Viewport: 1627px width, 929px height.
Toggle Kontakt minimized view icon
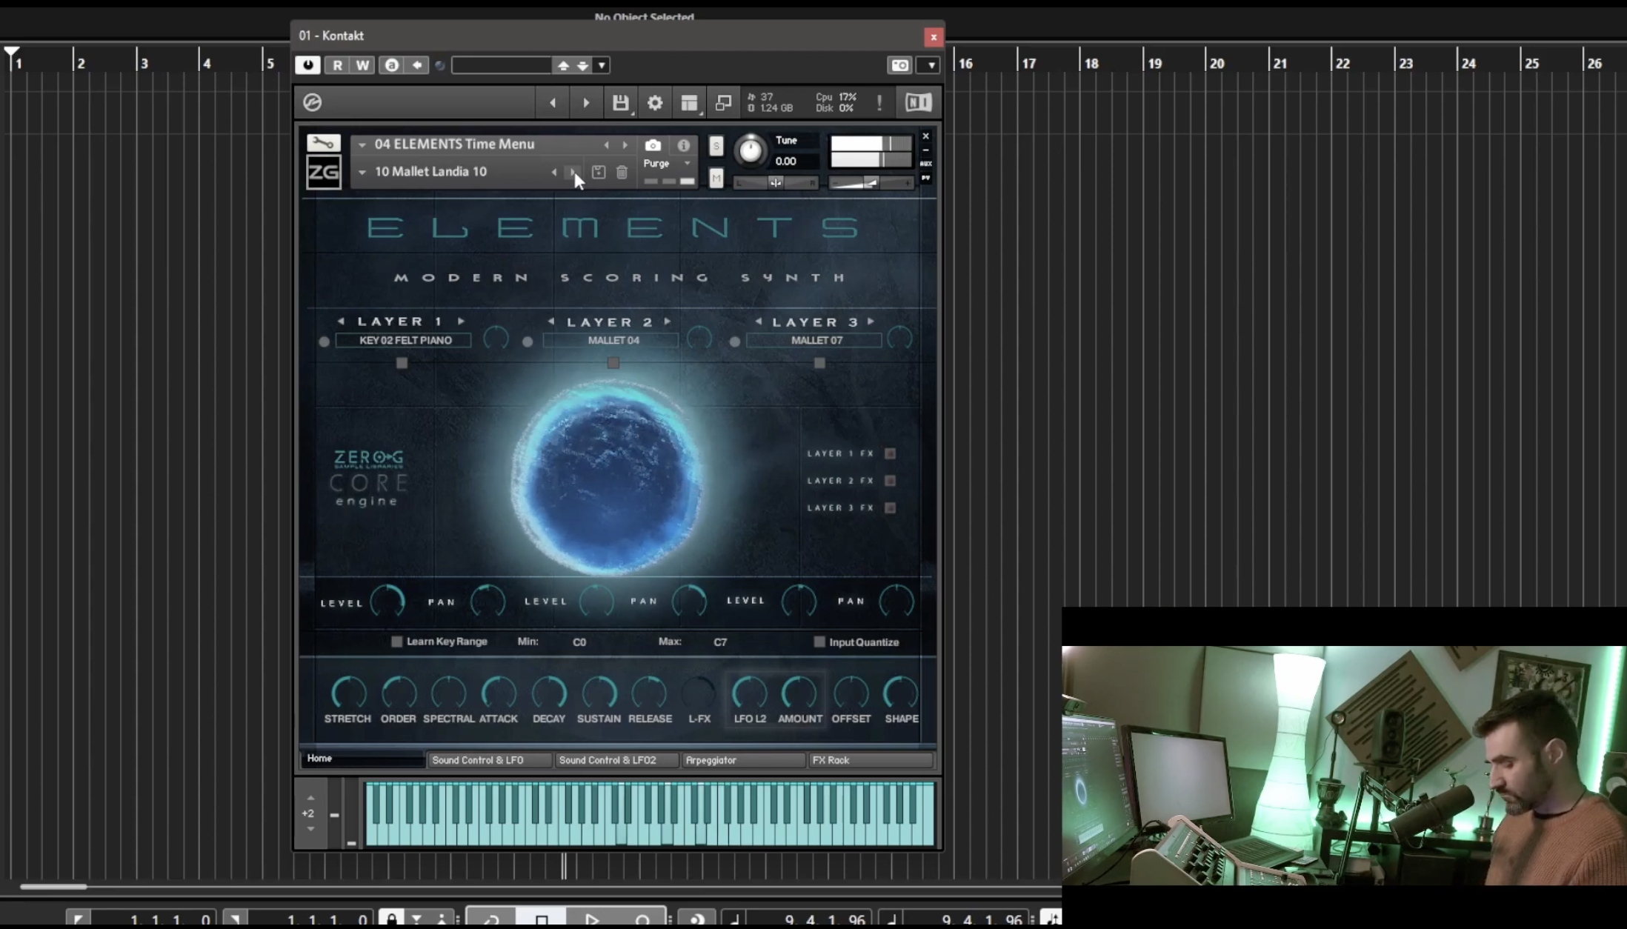click(x=723, y=103)
